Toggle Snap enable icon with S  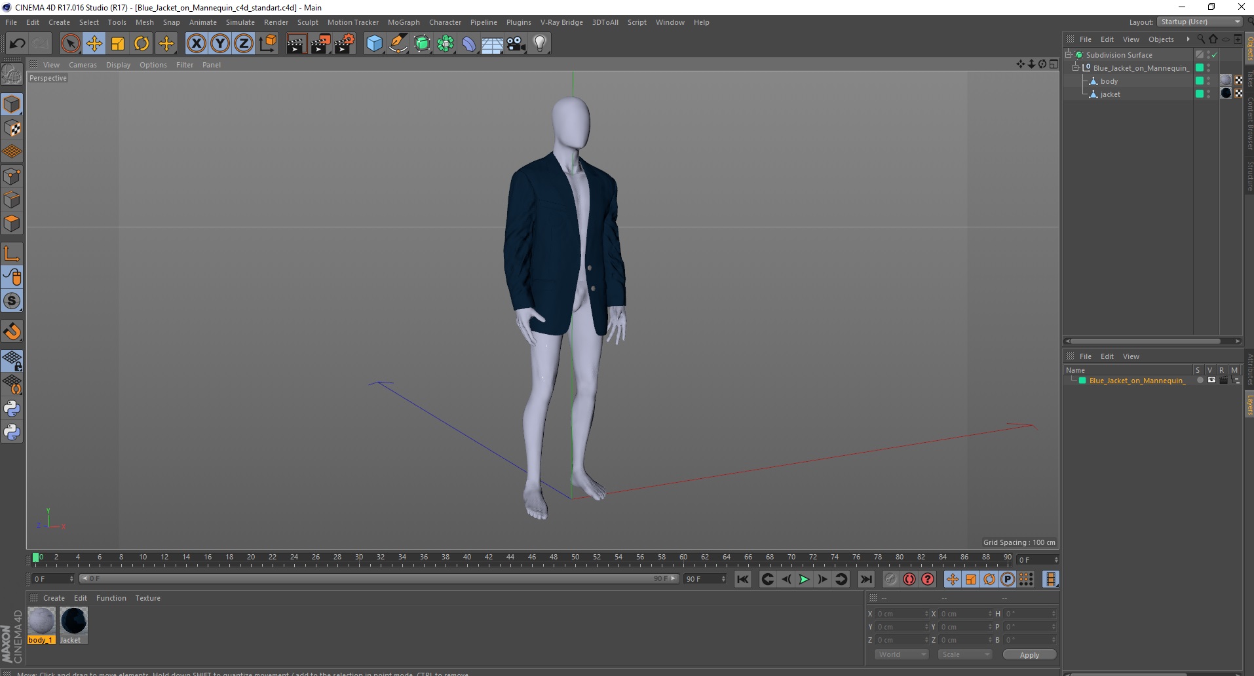(12, 301)
